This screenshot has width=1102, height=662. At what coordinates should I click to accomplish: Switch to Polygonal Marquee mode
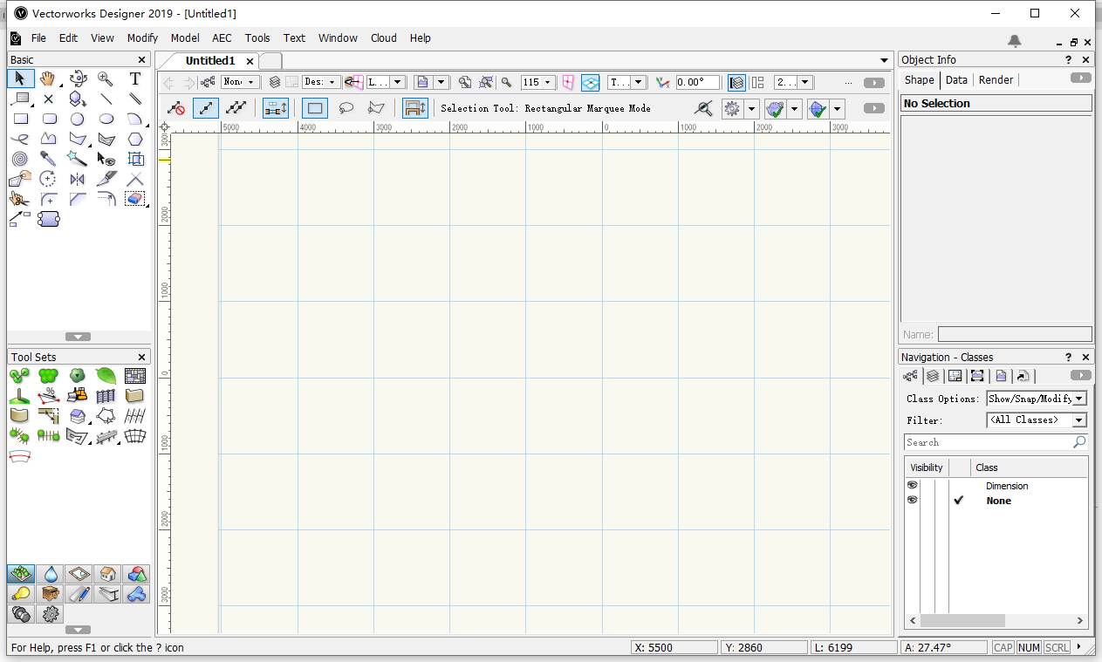[x=376, y=108]
